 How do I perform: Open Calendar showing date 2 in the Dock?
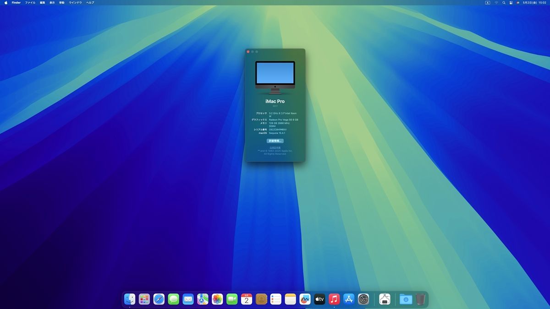(247, 299)
